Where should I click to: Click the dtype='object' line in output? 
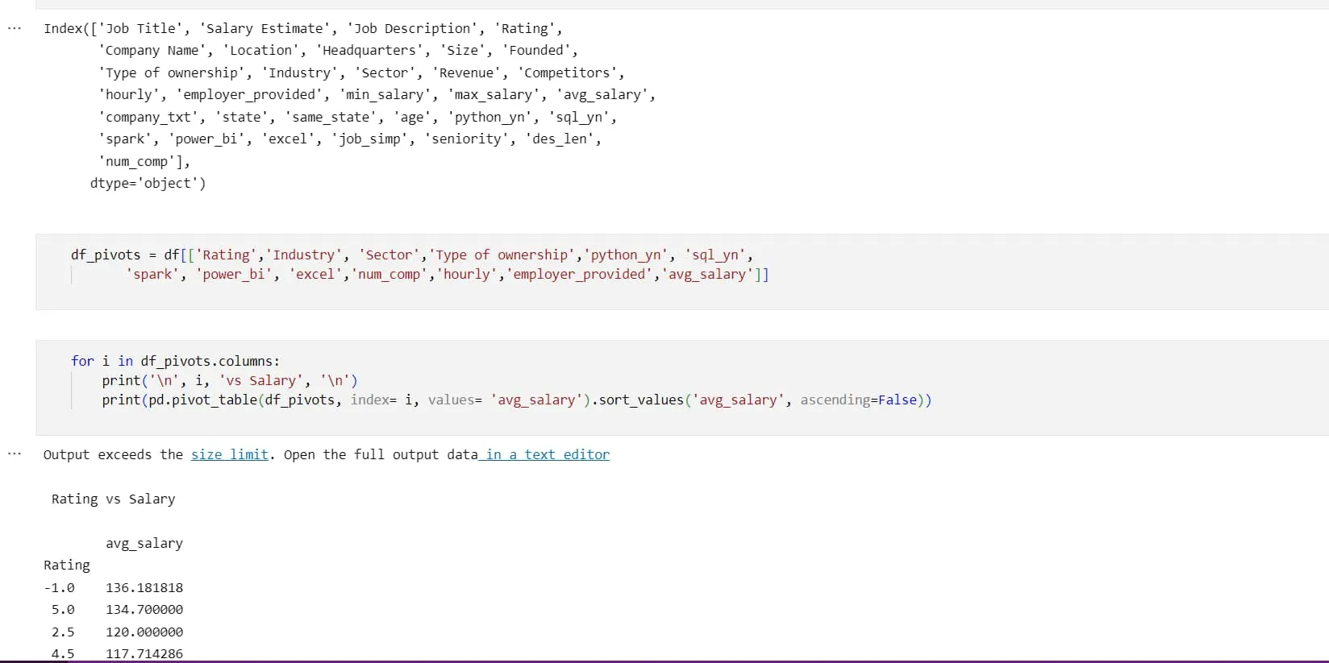148,184
